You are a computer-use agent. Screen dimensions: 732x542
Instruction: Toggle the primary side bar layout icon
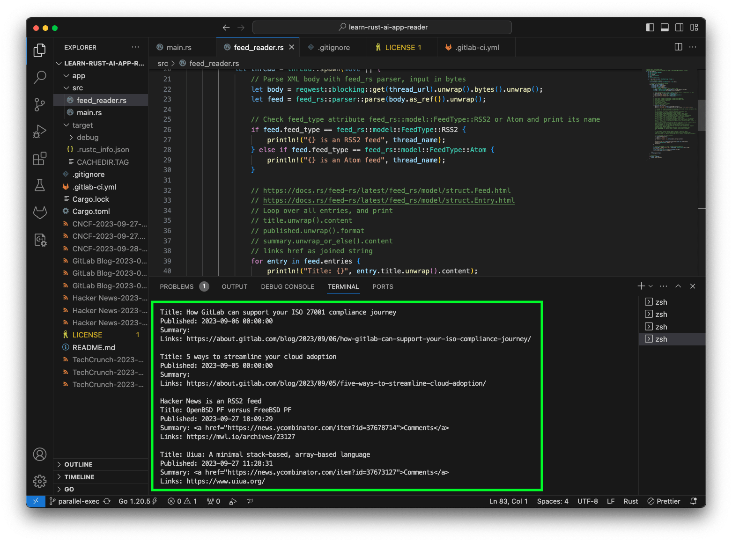[650, 28]
